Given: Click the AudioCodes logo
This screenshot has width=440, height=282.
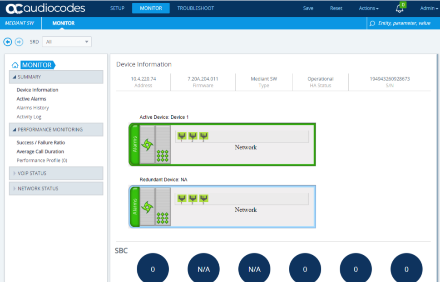Looking at the screenshot, I should (x=45, y=9).
